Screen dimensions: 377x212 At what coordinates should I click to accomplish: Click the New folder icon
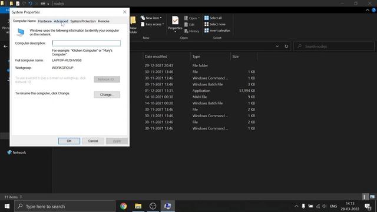pos(133,25)
